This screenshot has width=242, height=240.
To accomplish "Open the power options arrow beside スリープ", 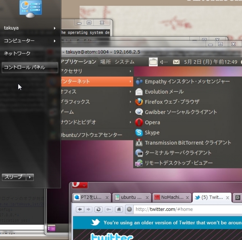I will (x=30, y=177).
